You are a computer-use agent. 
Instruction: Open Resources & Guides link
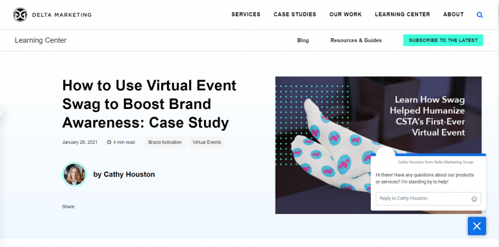[356, 40]
